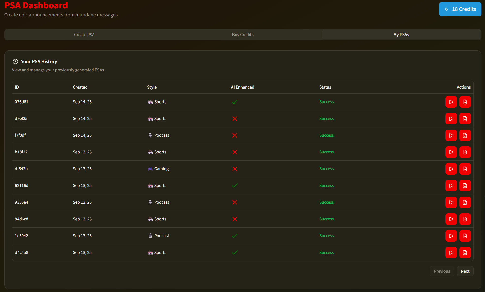Click the Sports style in row 076d81
The image size is (485, 292).
point(160,102)
